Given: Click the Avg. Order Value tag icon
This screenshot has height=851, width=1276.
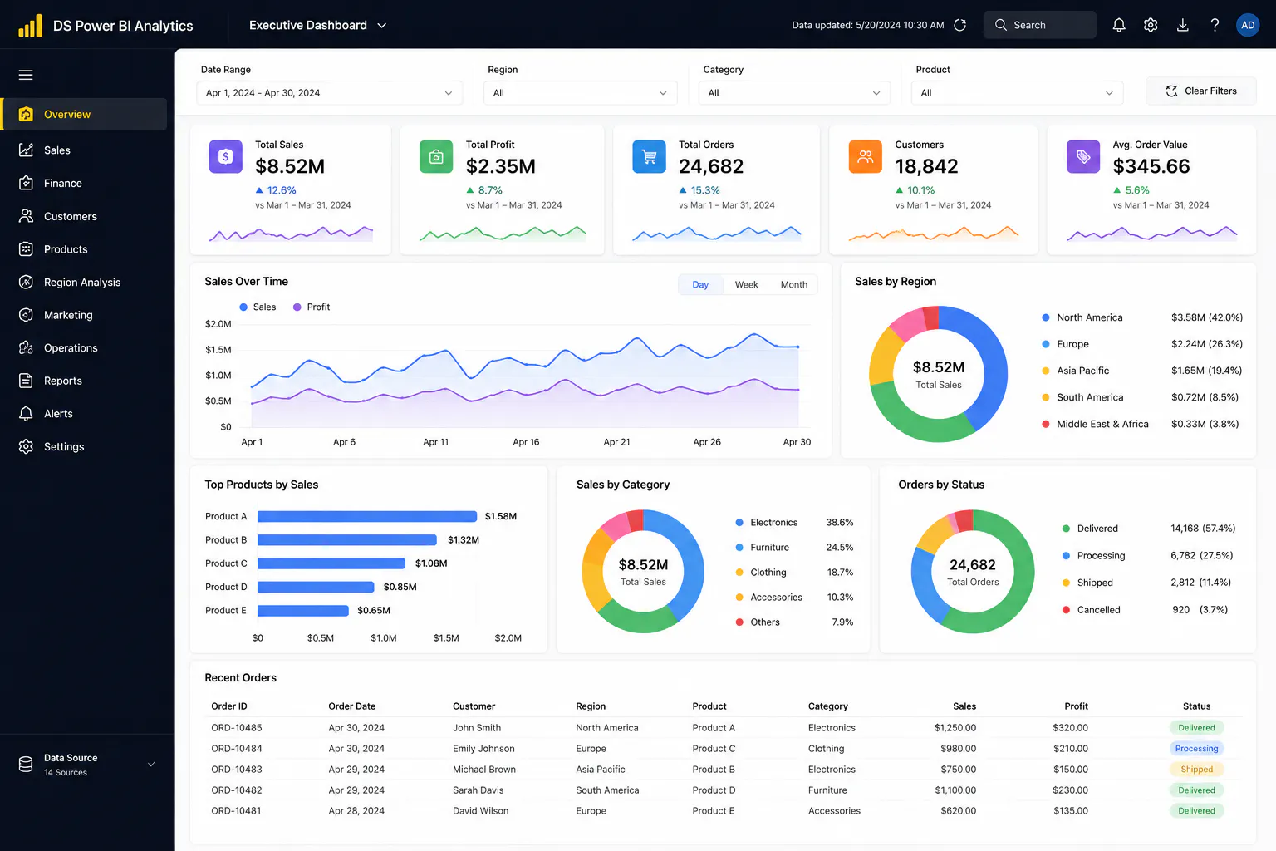Looking at the screenshot, I should click(1083, 156).
